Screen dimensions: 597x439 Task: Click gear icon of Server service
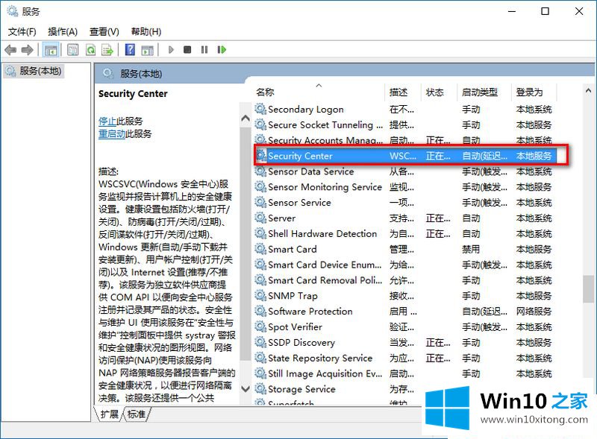[260, 218]
